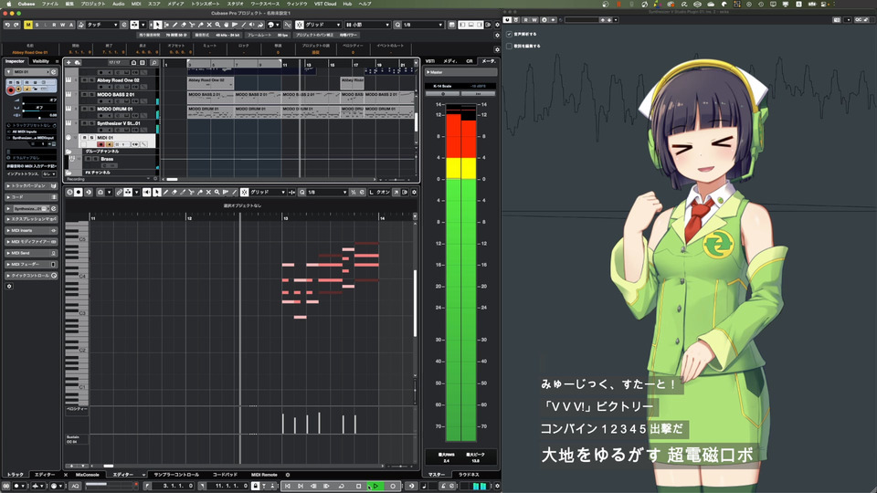
Task: Open the setup window layout icon
Action: (x=452, y=25)
